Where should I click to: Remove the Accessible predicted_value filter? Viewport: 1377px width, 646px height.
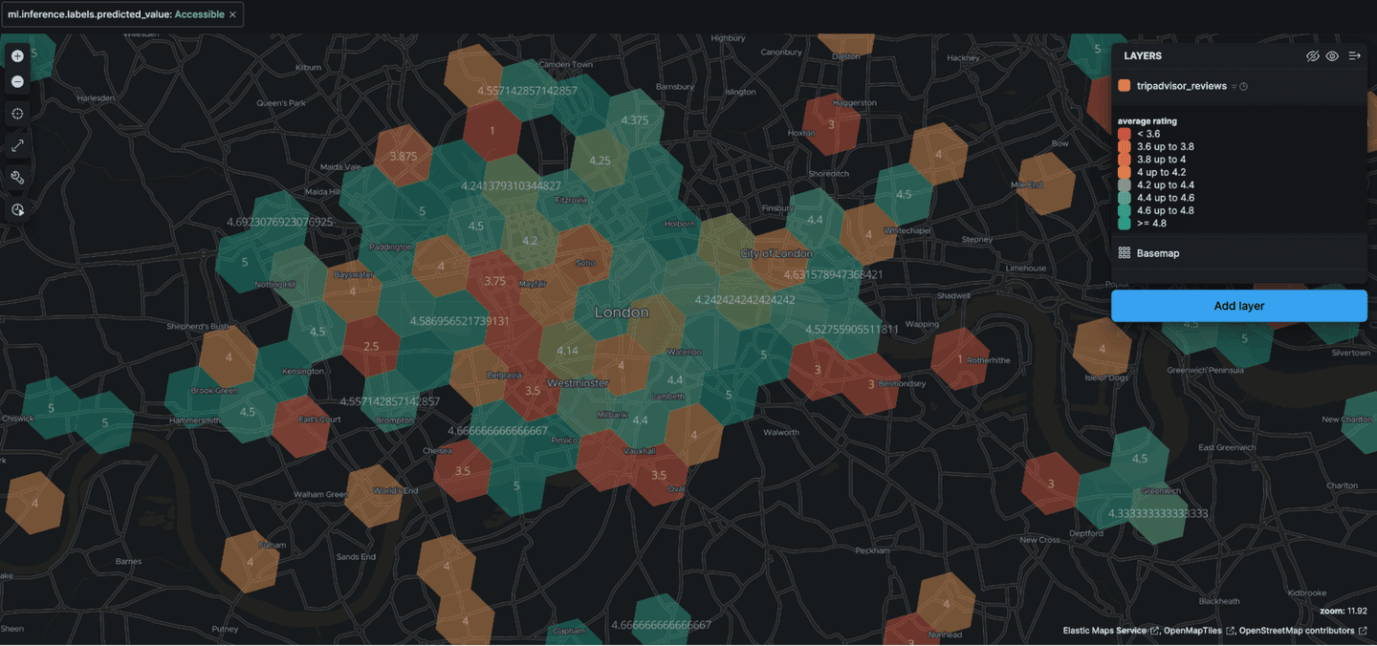(x=232, y=14)
